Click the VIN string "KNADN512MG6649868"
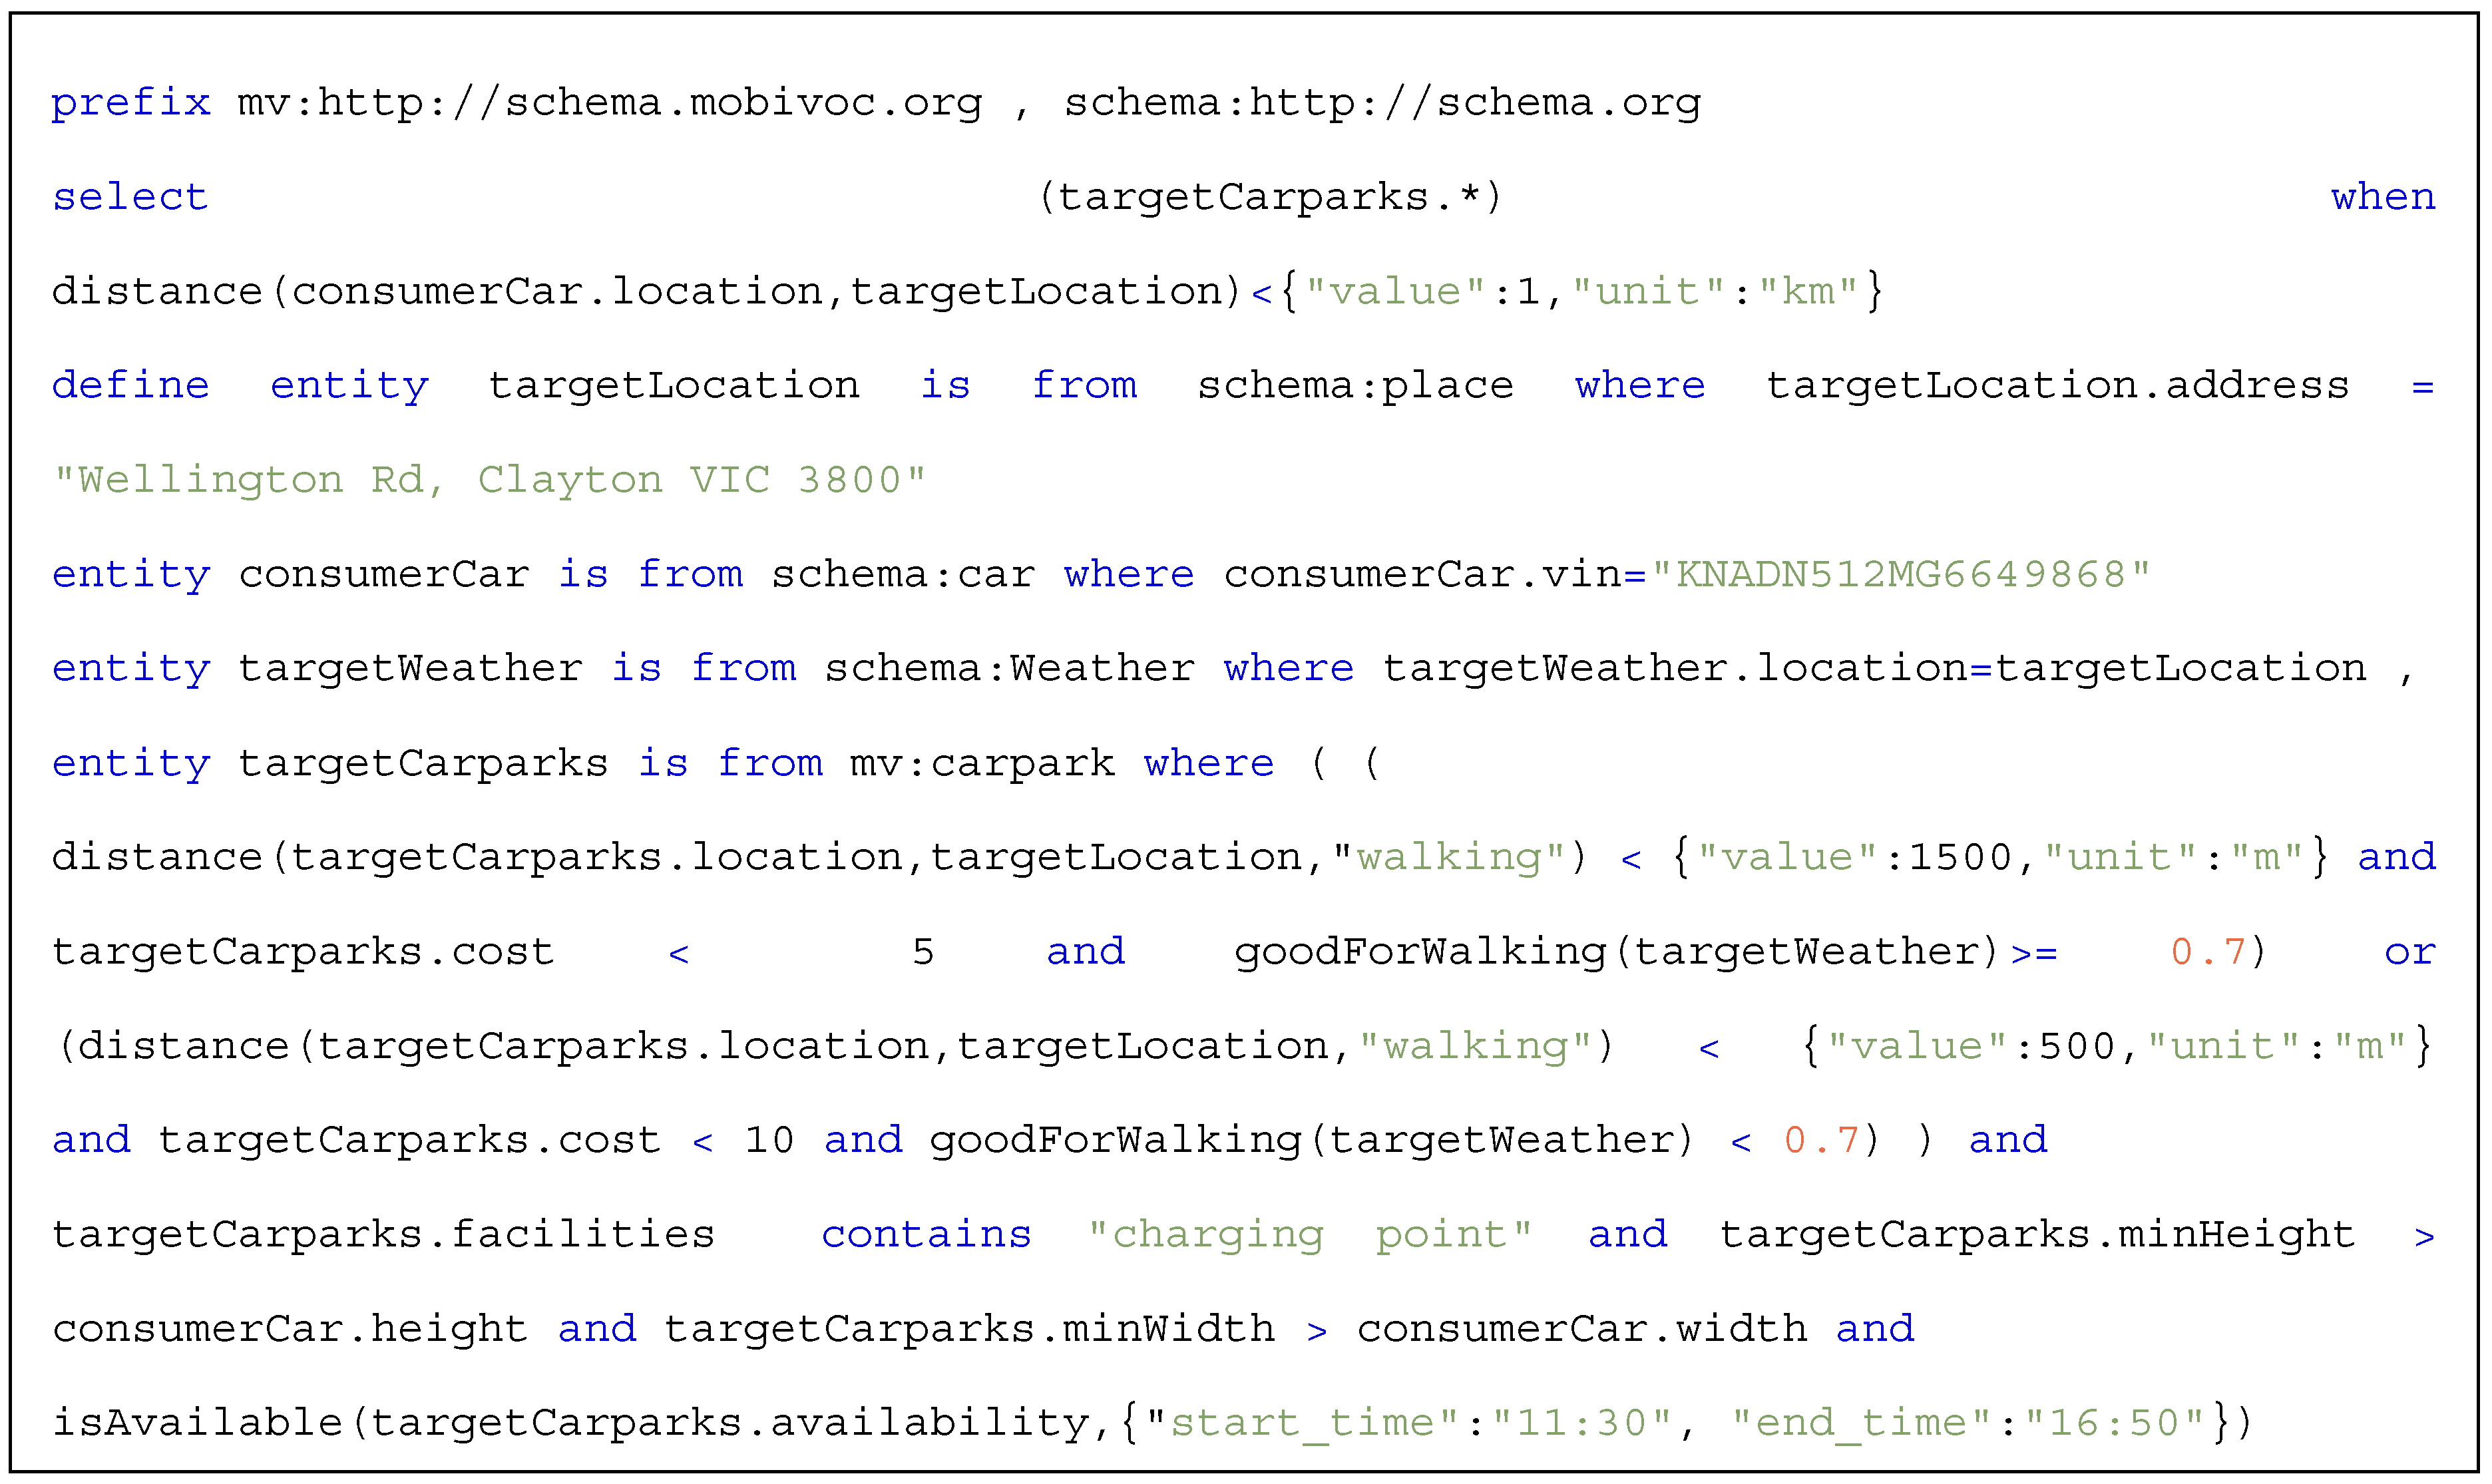Image resolution: width=2492 pixels, height=1484 pixels. [x=1900, y=575]
